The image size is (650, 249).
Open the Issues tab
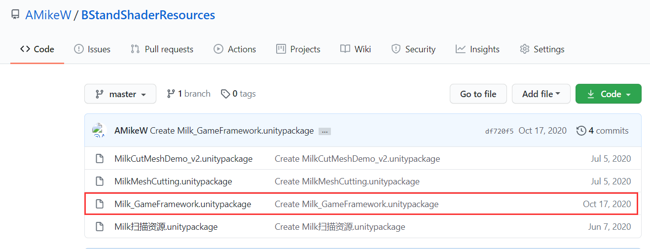click(92, 49)
